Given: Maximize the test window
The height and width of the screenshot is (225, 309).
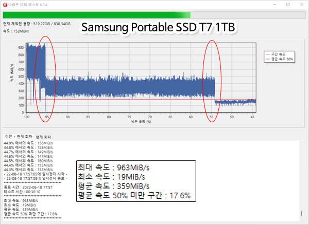Looking at the screenshot, I should pos(288,5).
